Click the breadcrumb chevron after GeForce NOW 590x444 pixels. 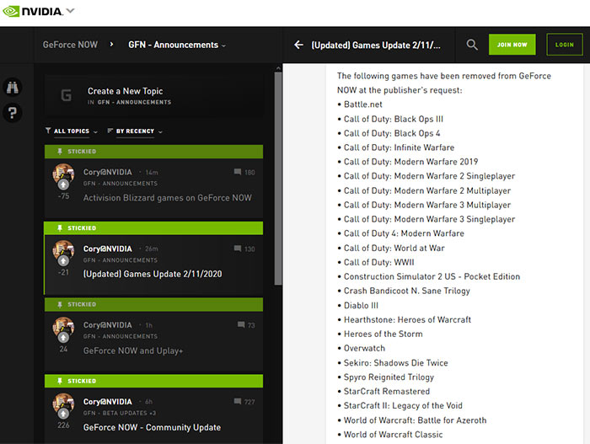(112, 45)
